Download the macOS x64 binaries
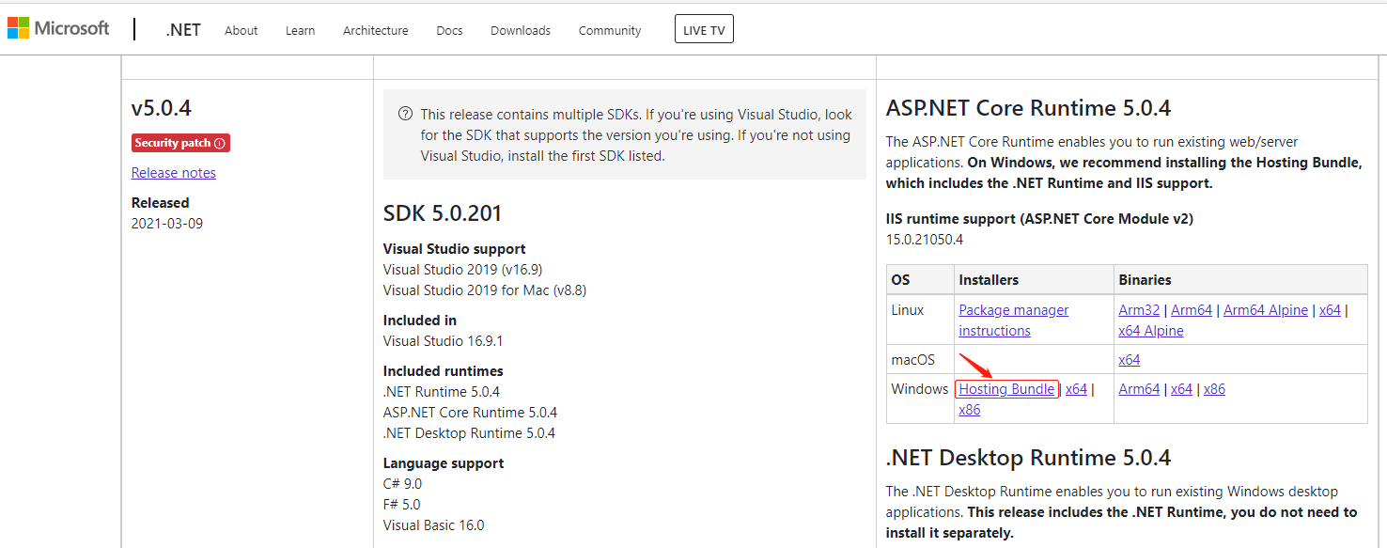This screenshot has width=1387, height=548. tap(1129, 360)
